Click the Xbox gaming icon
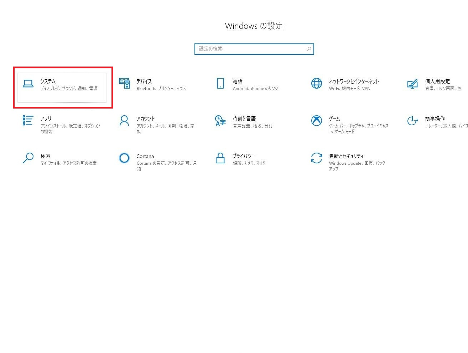This screenshot has width=468, height=353. click(317, 121)
